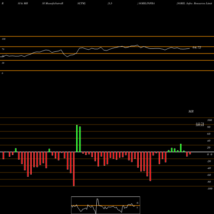Click the 'SI(TM)' header text
214x214 pixels.
point(81,3)
